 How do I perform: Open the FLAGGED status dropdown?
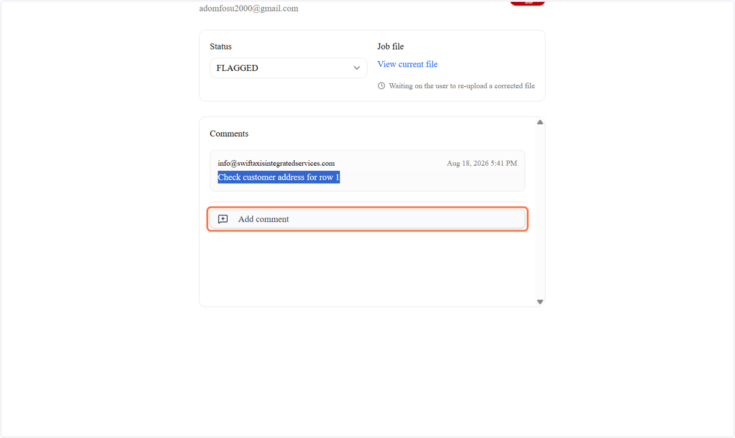coord(288,68)
